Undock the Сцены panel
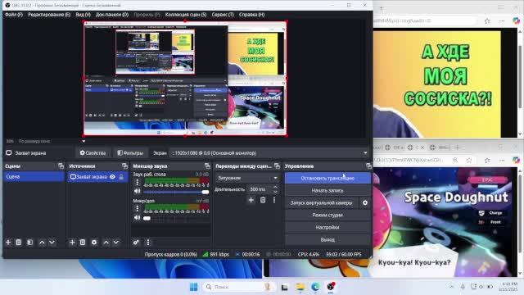Viewport: 524px width, 295px height. click(x=61, y=166)
